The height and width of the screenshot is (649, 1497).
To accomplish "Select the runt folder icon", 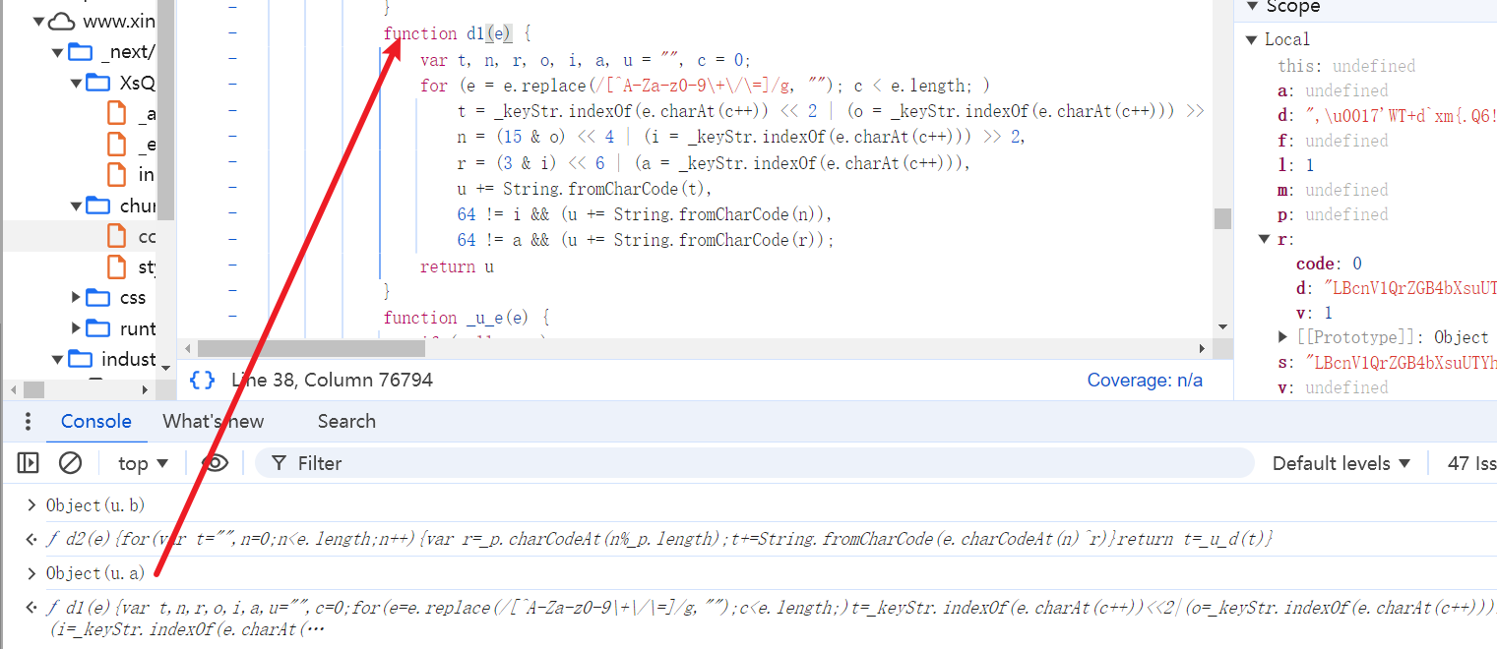I will (98, 327).
